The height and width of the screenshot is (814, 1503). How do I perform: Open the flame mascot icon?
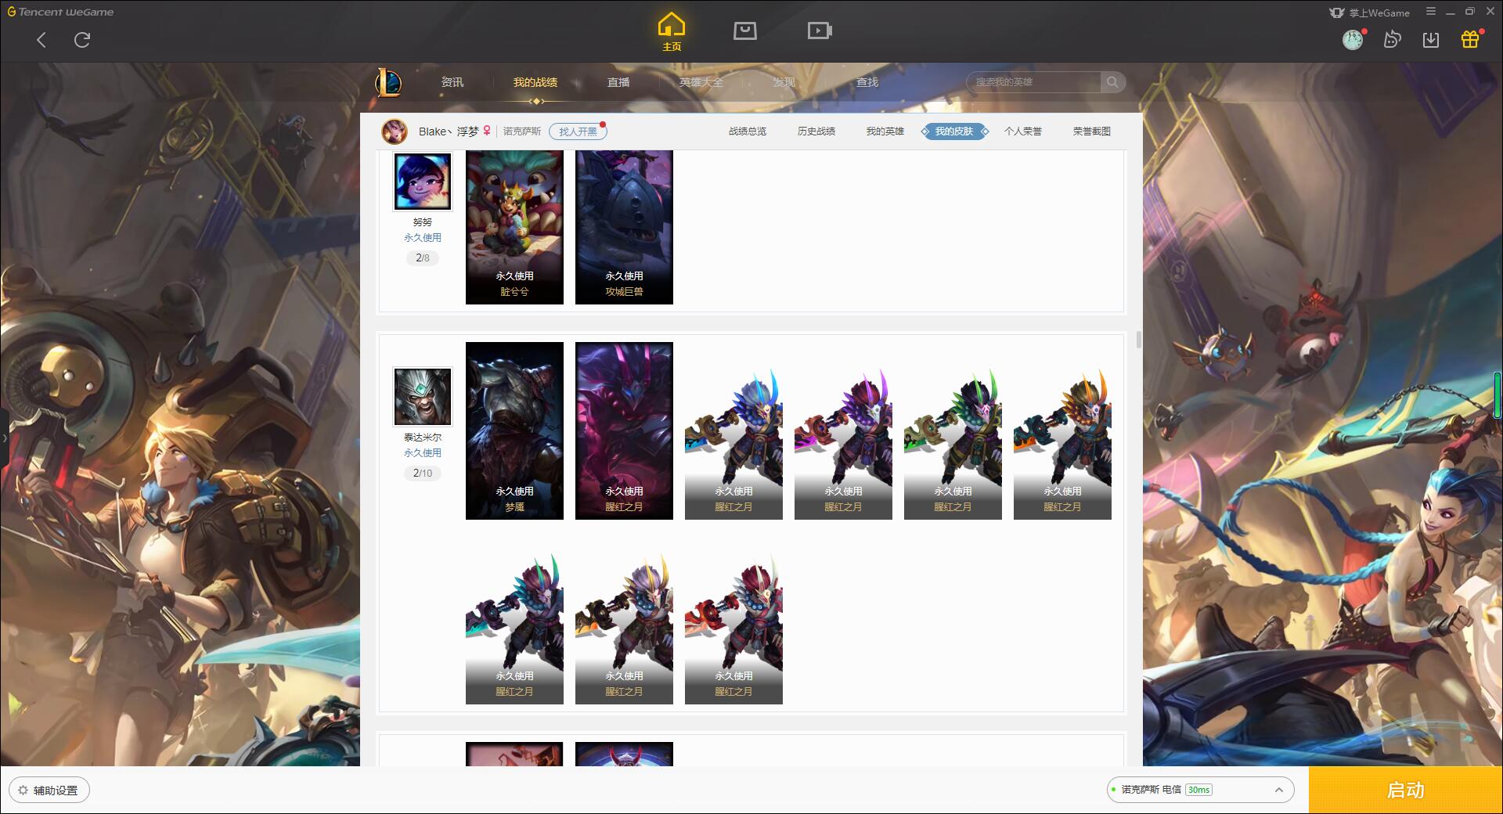1392,39
